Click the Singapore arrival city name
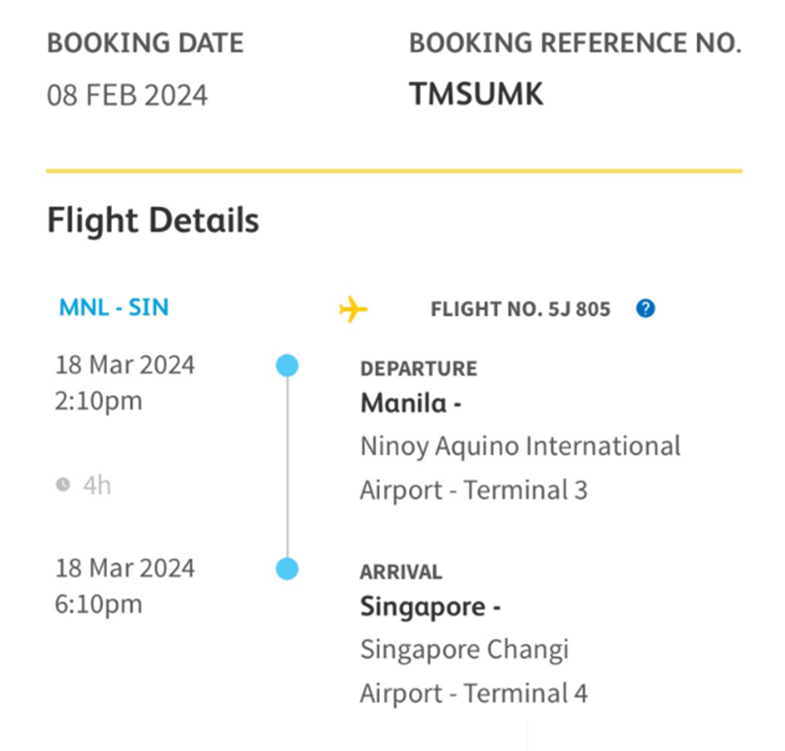Screen dimensions: 785x751 (423, 606)
